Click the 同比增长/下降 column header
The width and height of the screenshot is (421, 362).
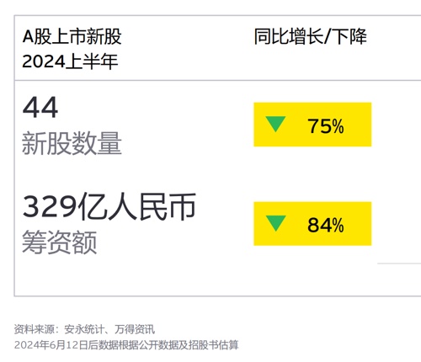[310, 36]
